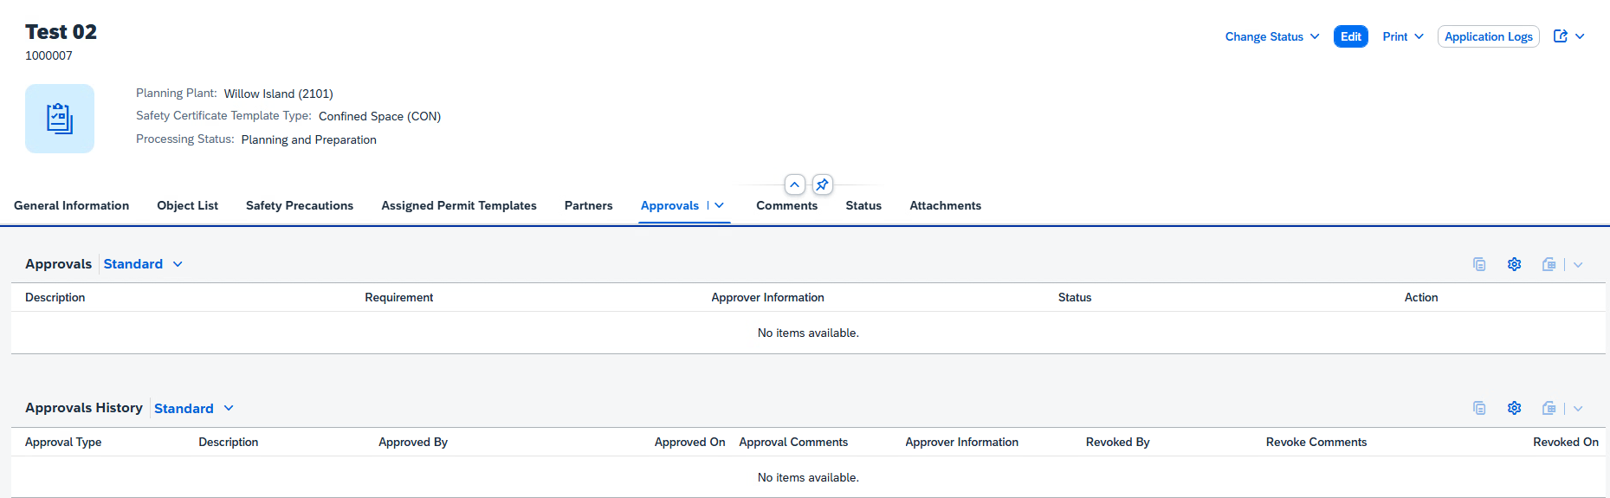Go to the Assigned Permit Templates tab
Image resolution: width=1610 pixels, height=498 pixels.
[459, 205]
